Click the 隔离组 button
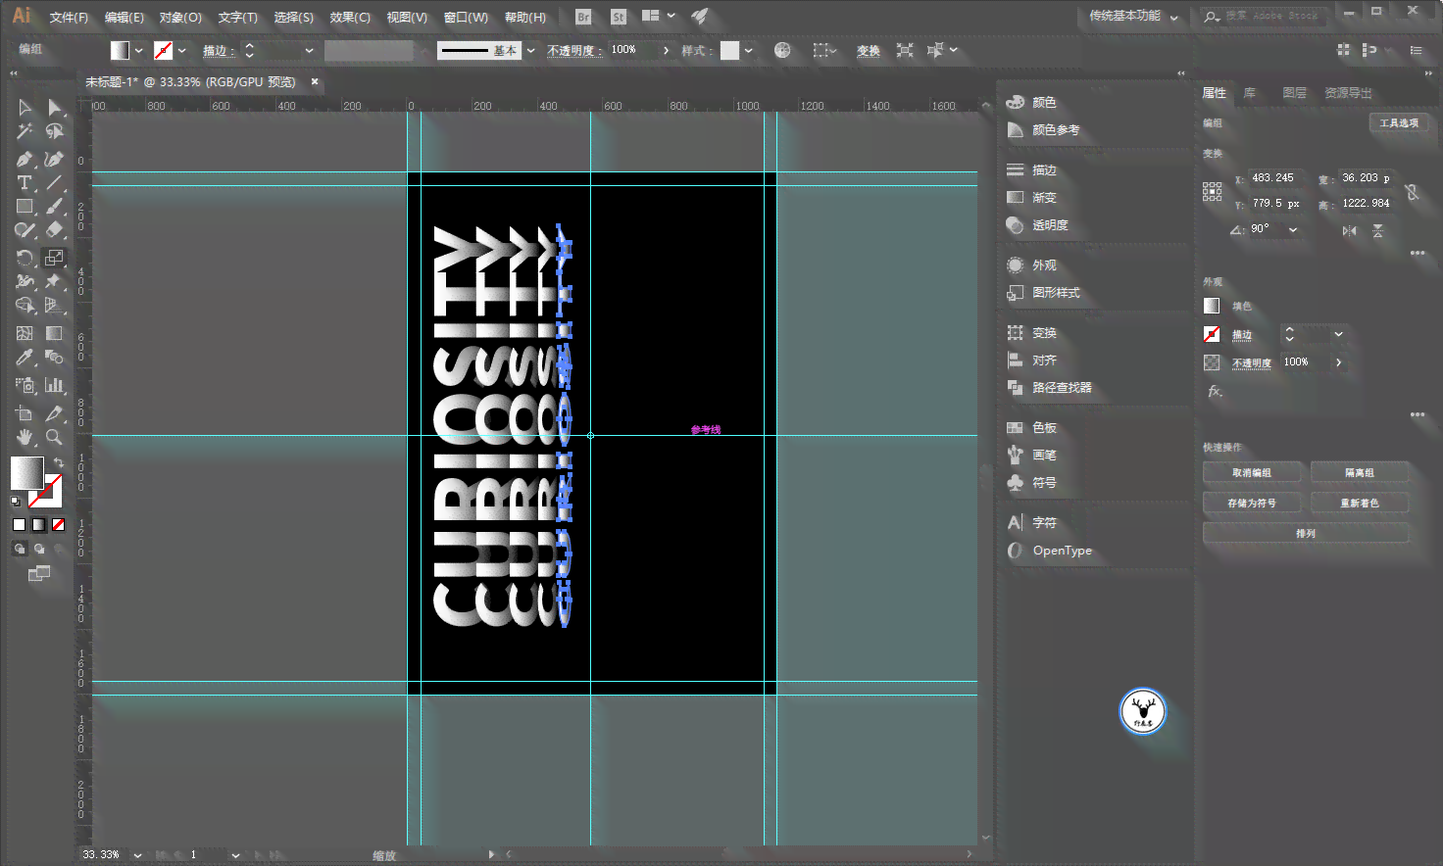 (x=1360, y=472)
